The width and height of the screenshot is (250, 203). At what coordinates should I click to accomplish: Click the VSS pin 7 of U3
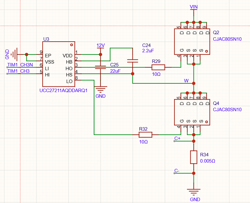(x=40, y=61)
